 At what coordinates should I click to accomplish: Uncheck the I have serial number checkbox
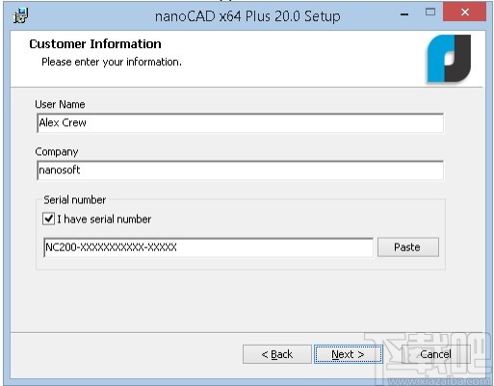(48, 219)
